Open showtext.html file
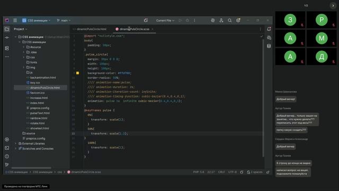The width and height of the screenshot is (339, 191). click(39, 128)
